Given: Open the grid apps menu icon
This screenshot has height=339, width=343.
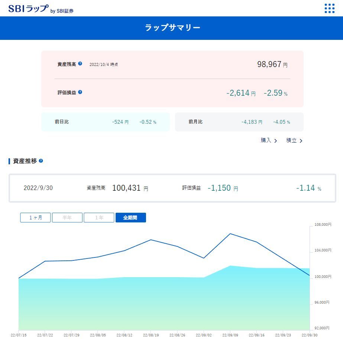Looking at the screenshot, I should coord(329,8).
